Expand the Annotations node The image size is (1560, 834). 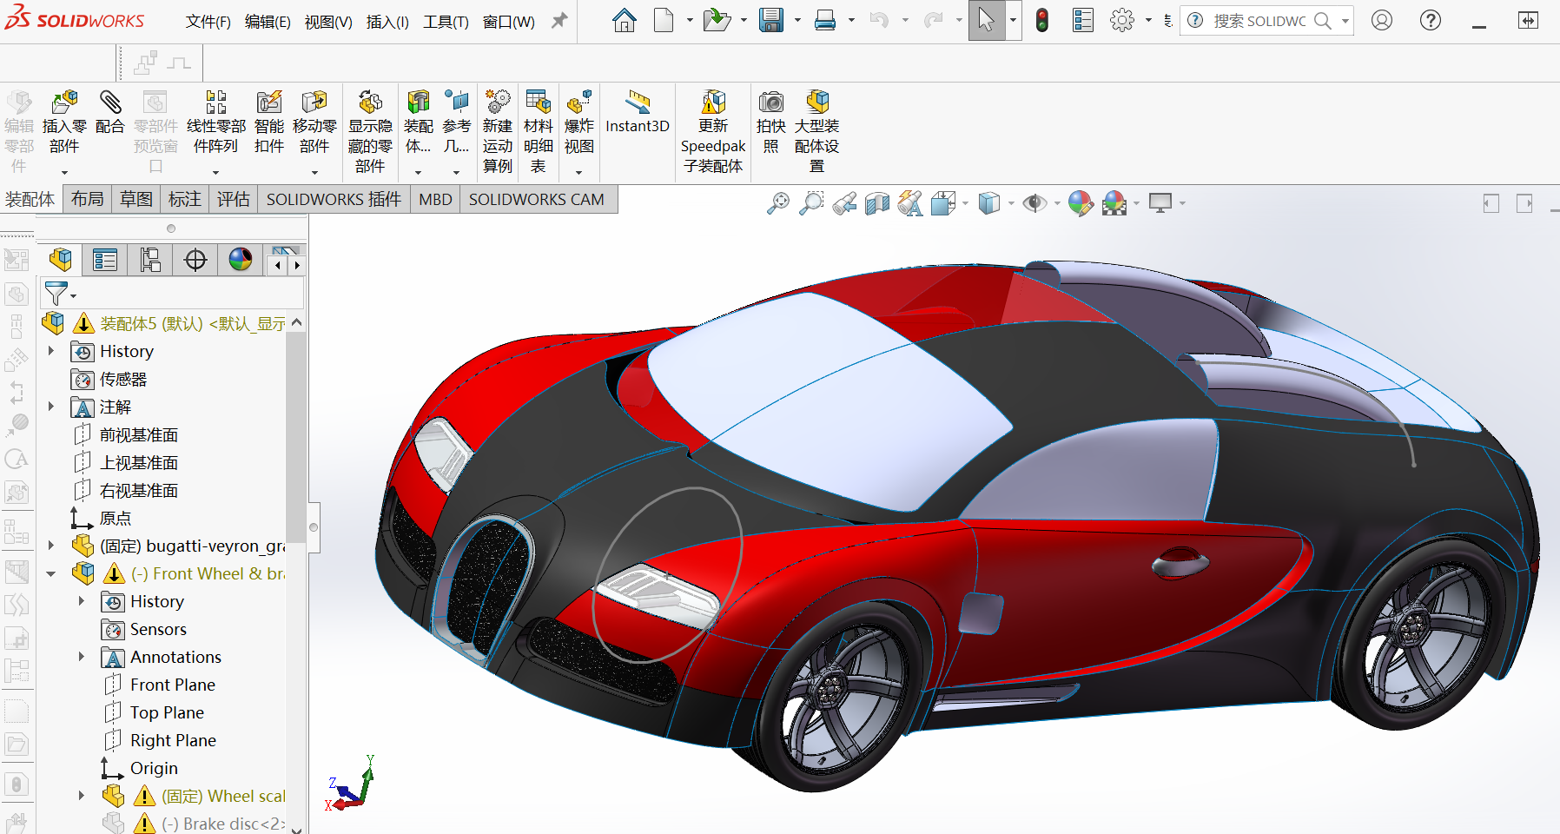click(x=82, y=657)
